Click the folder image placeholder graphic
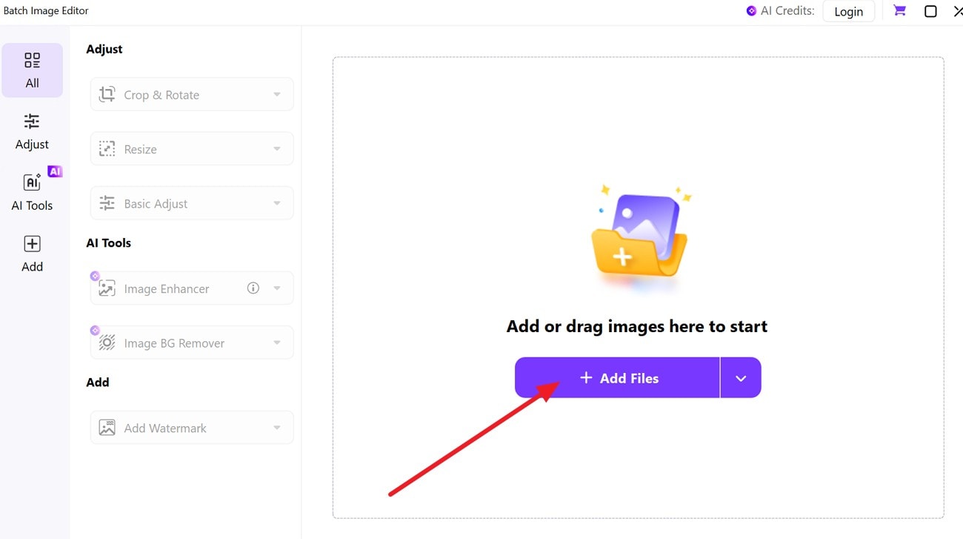 coord(639,237)
